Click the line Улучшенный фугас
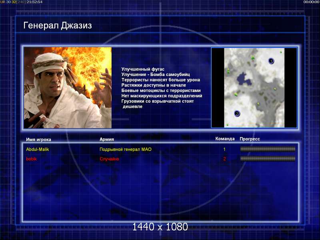Image resolution: width=320 pixels, height=240 pixels. click(x=143, y=69)
